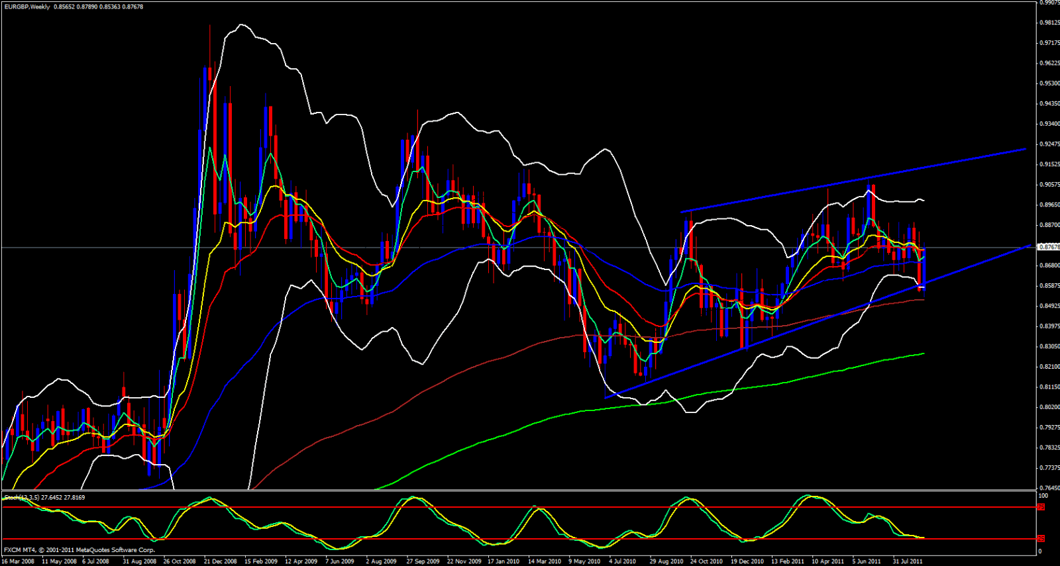The image size is (1060, 566).
Task: Click the tallest red candlestick's upper wick
Action: pos(210,46)
